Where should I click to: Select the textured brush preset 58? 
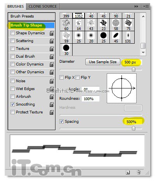(x=116, y=25)
